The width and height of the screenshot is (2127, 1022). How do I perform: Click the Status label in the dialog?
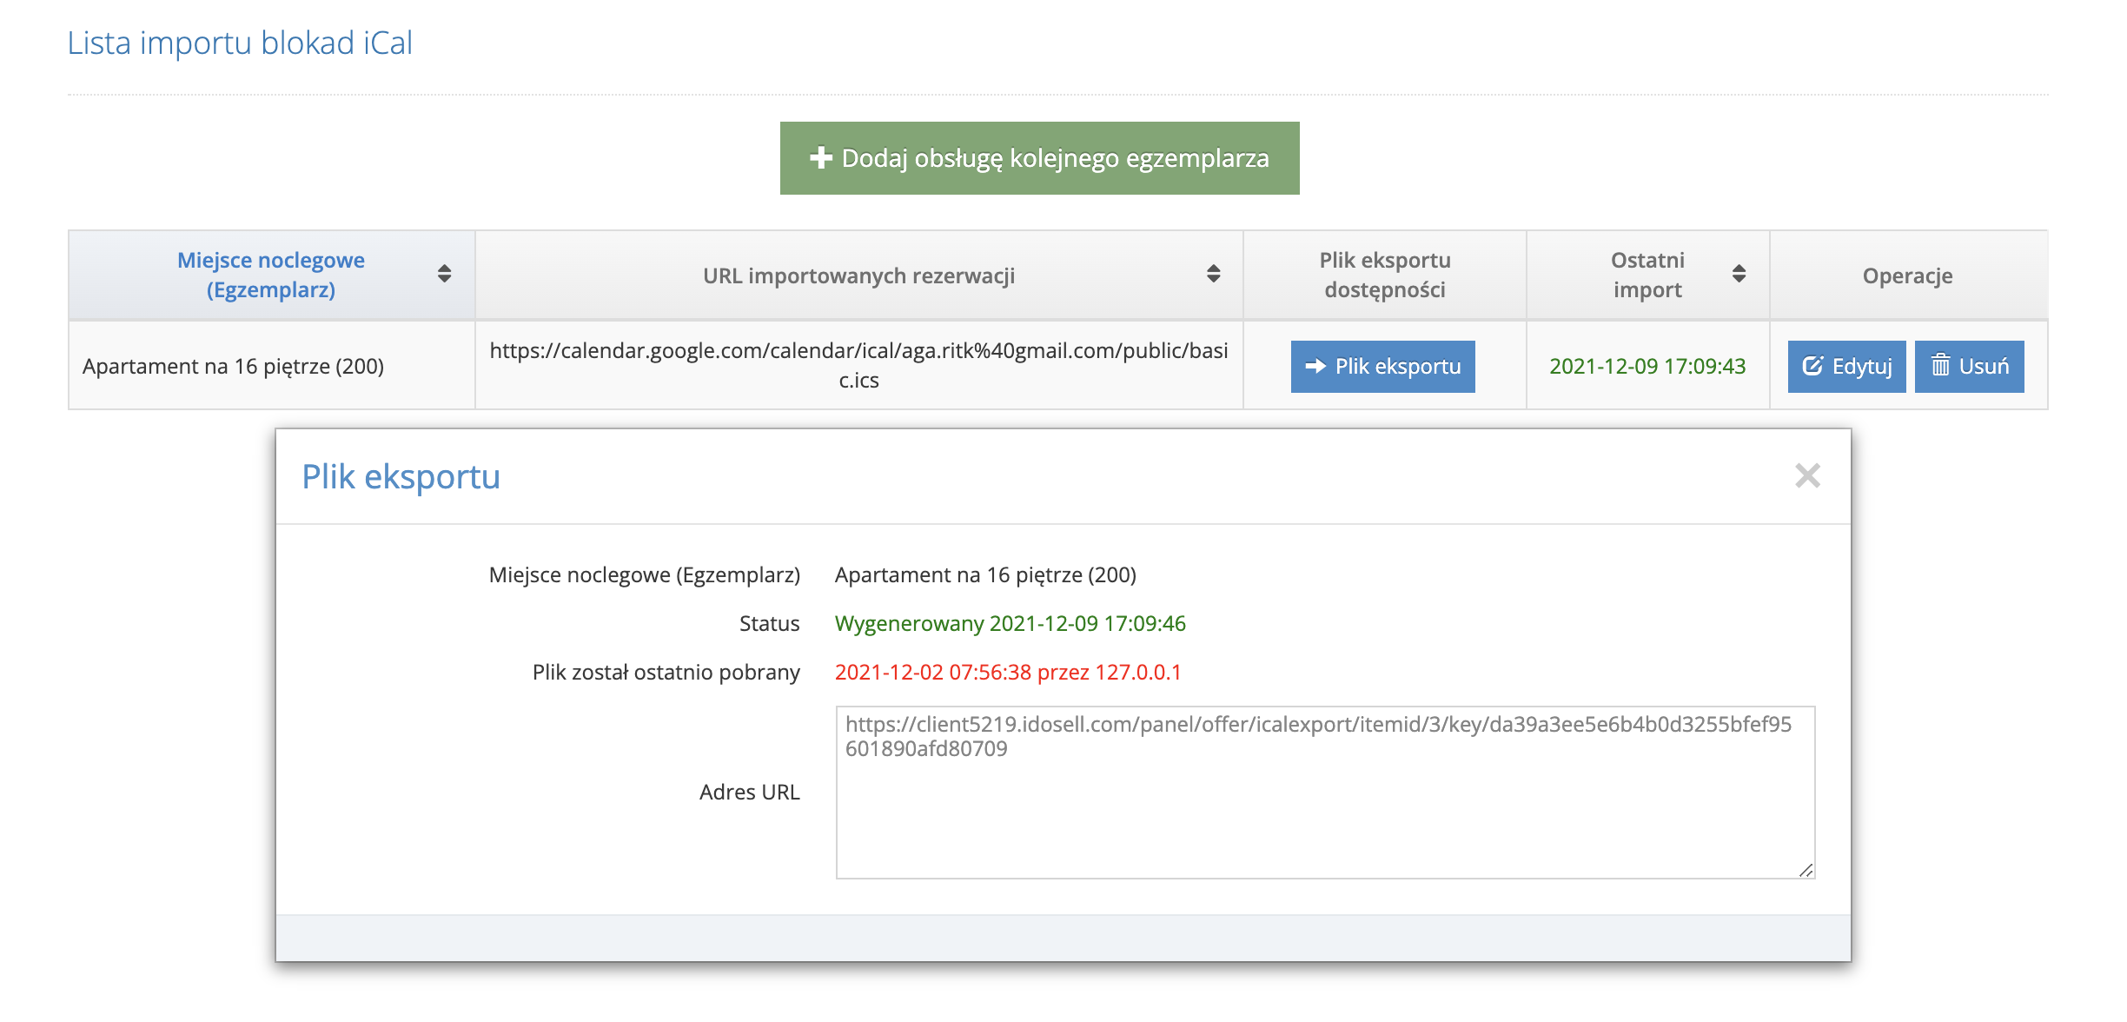tap(769, 623)
